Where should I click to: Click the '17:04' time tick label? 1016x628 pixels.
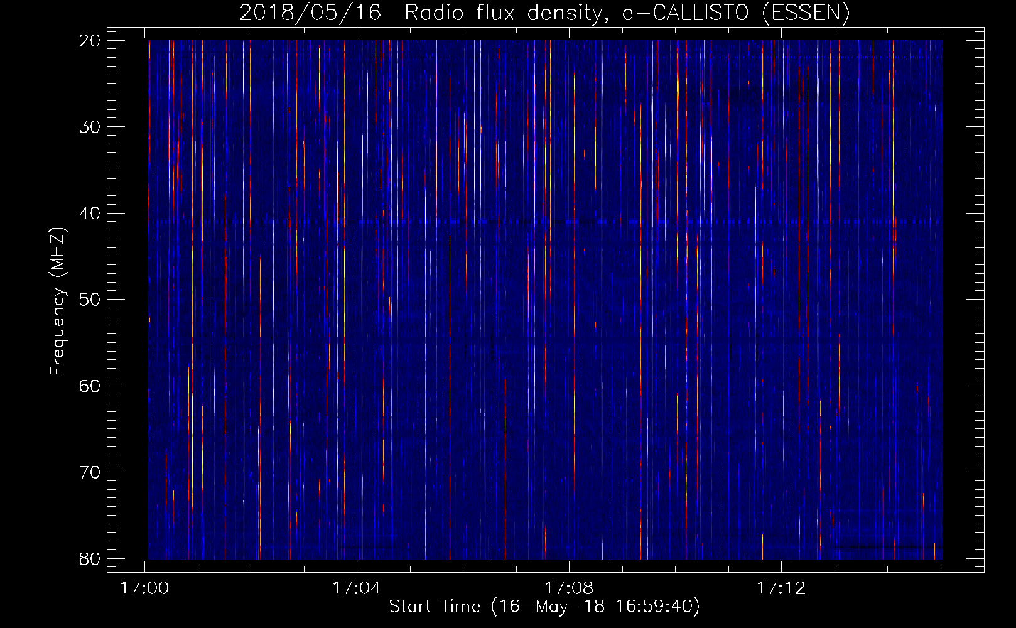357,588
